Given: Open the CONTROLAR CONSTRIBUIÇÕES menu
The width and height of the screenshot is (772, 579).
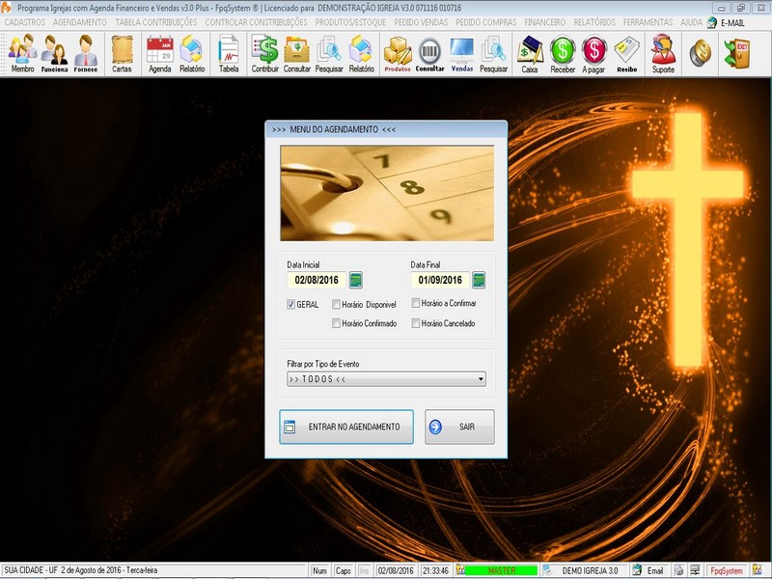Looking at the screenshot, I should pyautogui.click(x=256, y=22).
